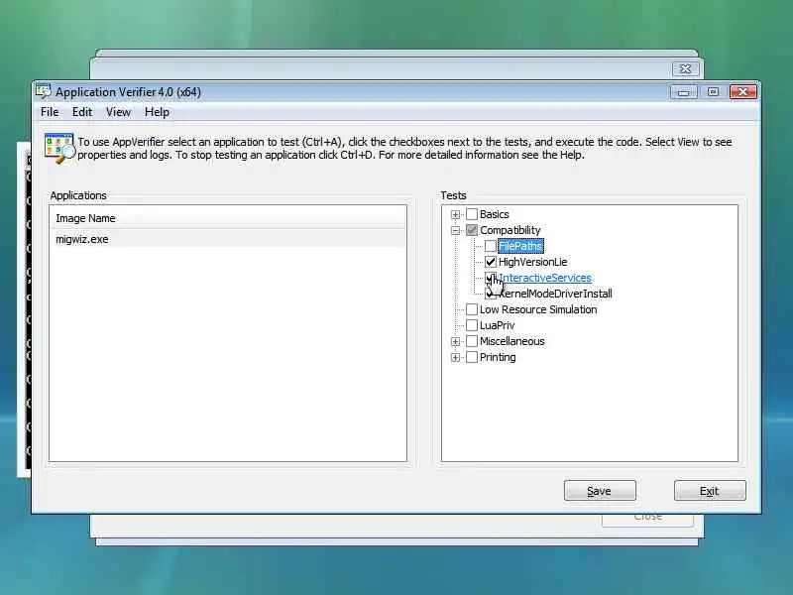Enable the Basics tests checkbox

472,214
